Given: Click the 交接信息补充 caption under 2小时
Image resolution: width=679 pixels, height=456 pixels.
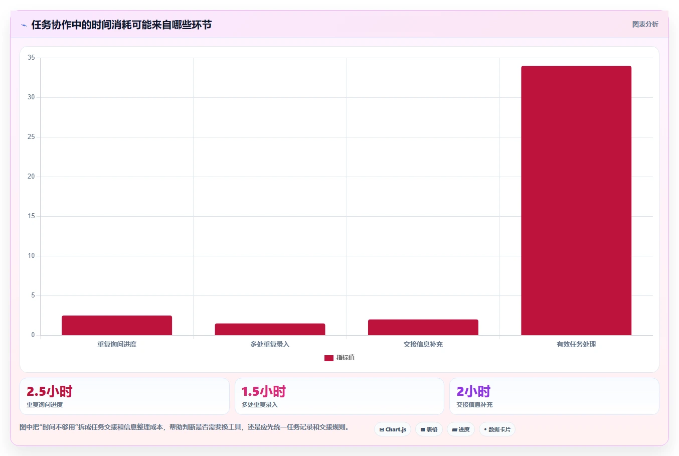Looking at the screenshot, I should point(474,405).
